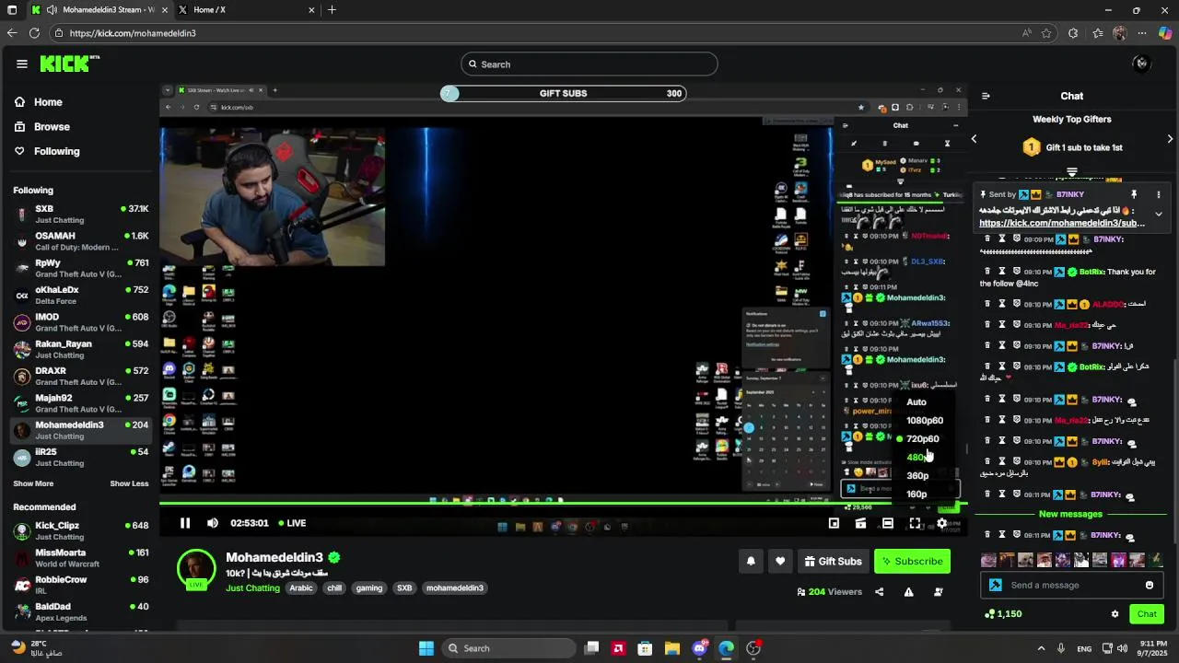Open Kick_Clipz recommended channel
The image size is (1179, 663).
(81, 531)
